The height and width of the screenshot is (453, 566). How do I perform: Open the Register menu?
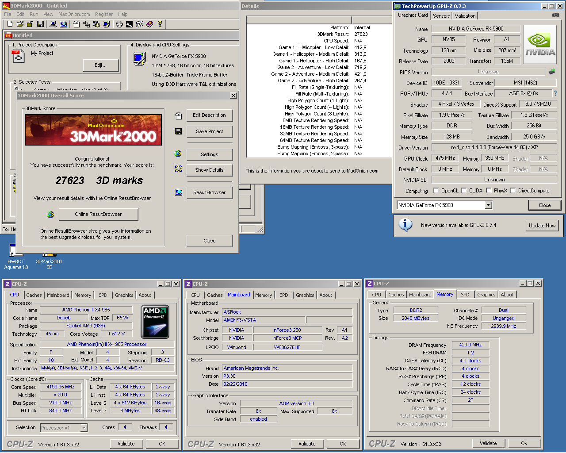click(104, 14)
